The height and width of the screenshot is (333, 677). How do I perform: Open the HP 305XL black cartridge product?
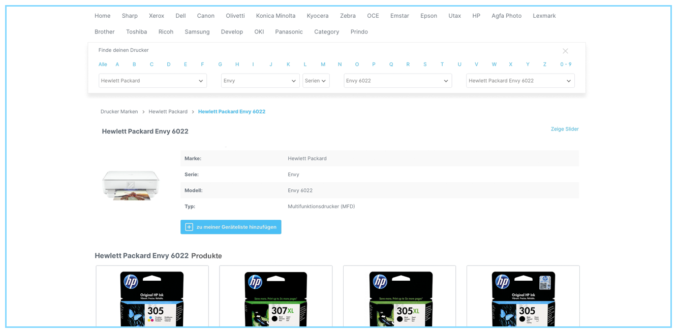[x=399, y=296]
